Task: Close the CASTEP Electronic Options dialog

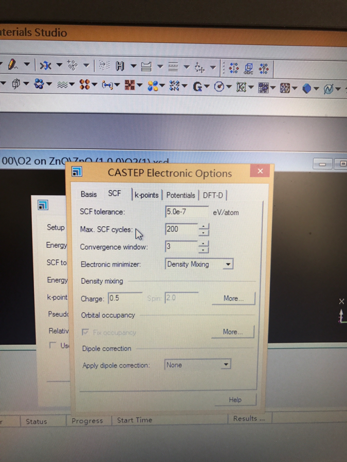Action: coord(260,171)
